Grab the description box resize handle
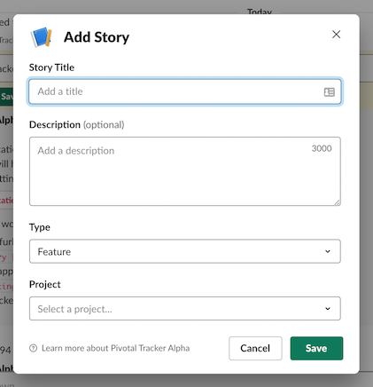The height and width of the screenshot is (387, 373). click(338, 202)
